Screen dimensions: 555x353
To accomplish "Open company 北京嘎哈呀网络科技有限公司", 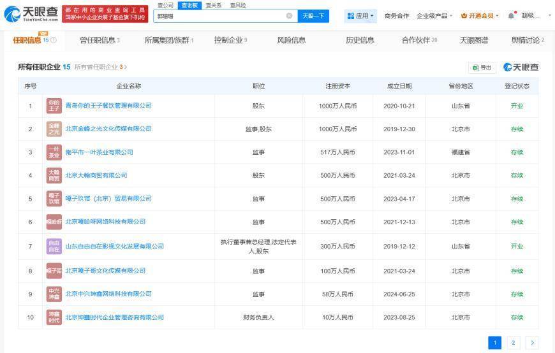I will point(105,221).
